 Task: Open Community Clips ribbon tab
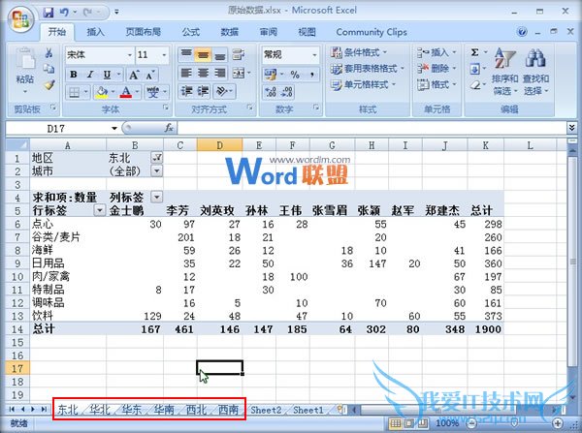[372, 32]
